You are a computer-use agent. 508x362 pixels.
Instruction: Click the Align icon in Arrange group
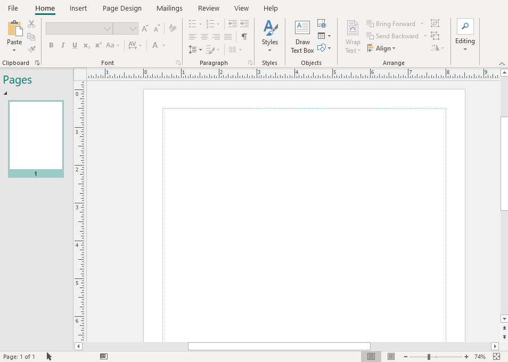click(381, 48)
